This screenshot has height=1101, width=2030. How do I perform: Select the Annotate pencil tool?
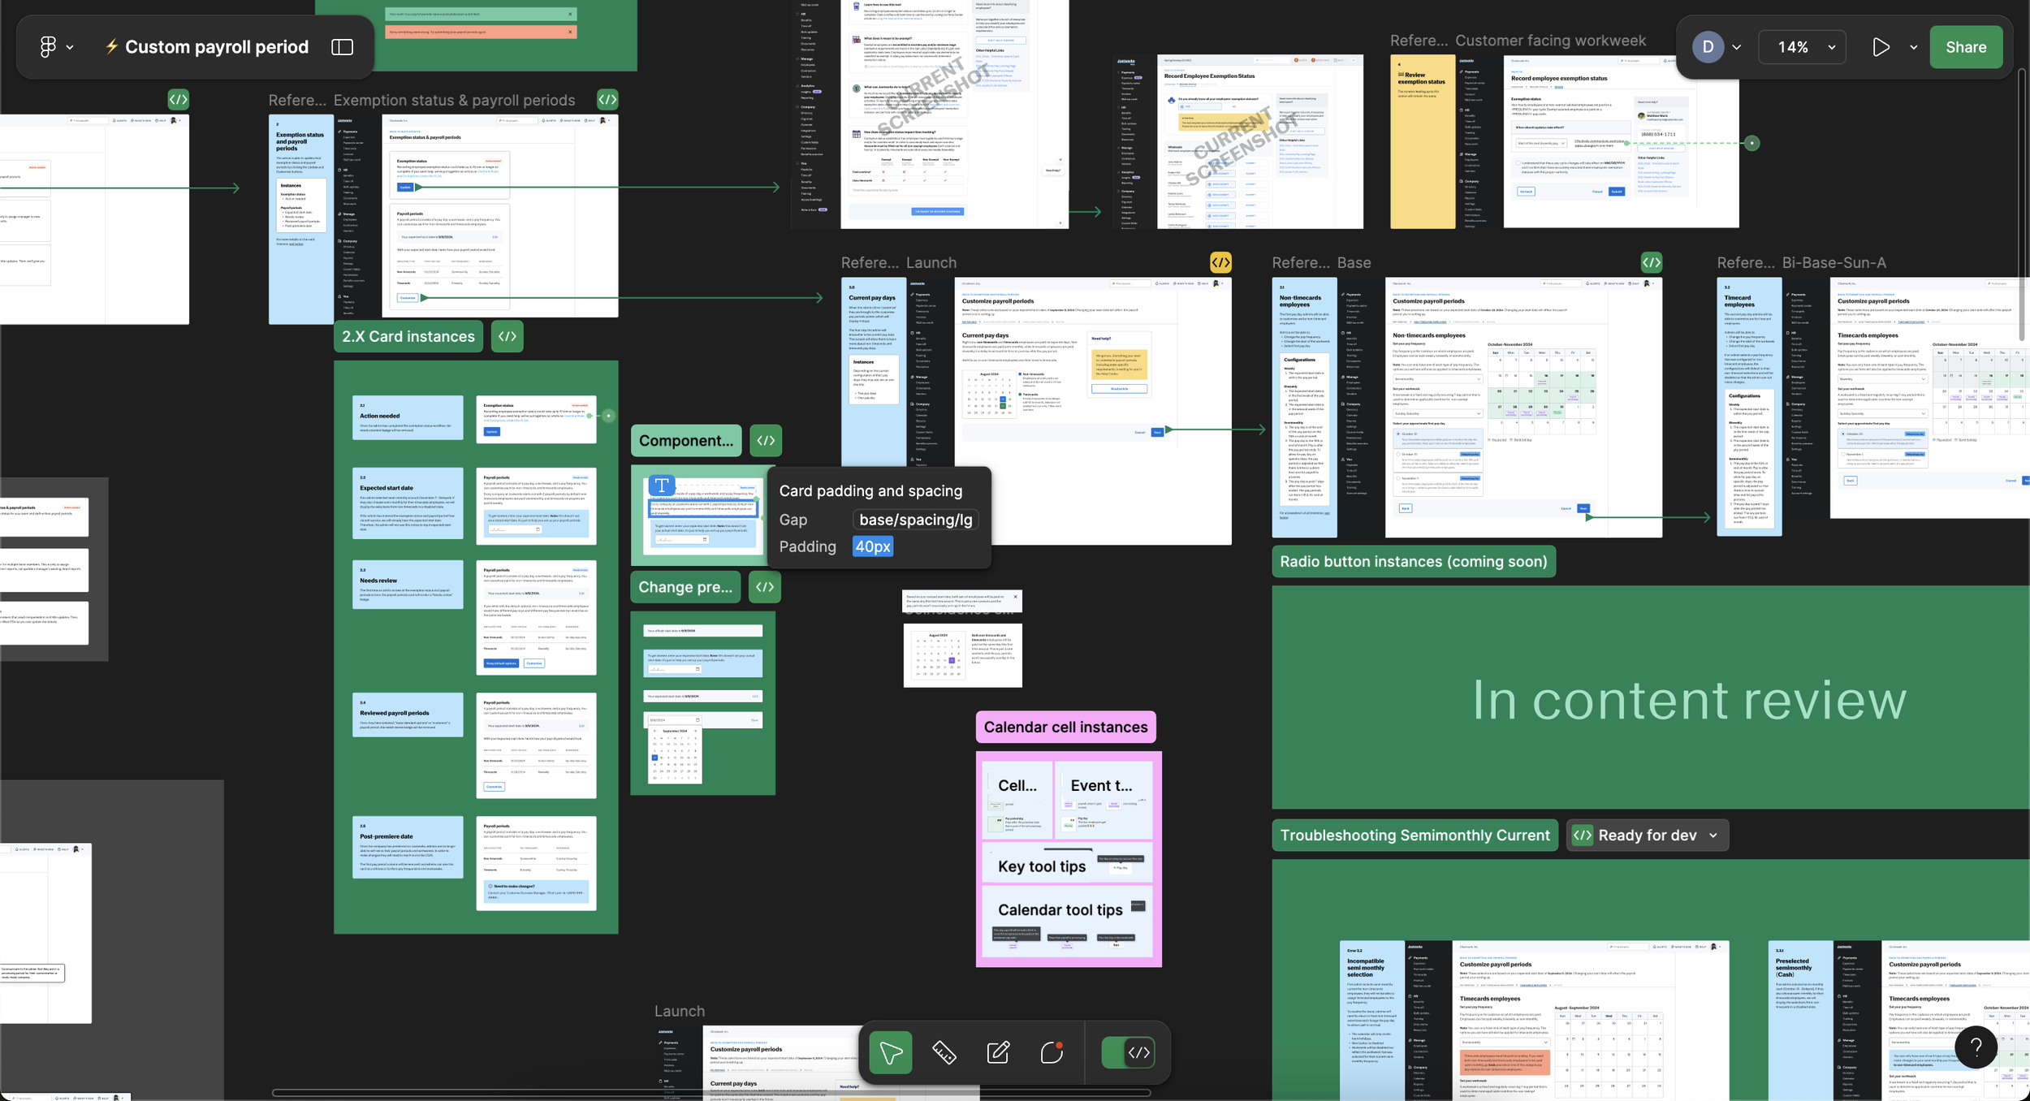click(x=998, y=1053)
